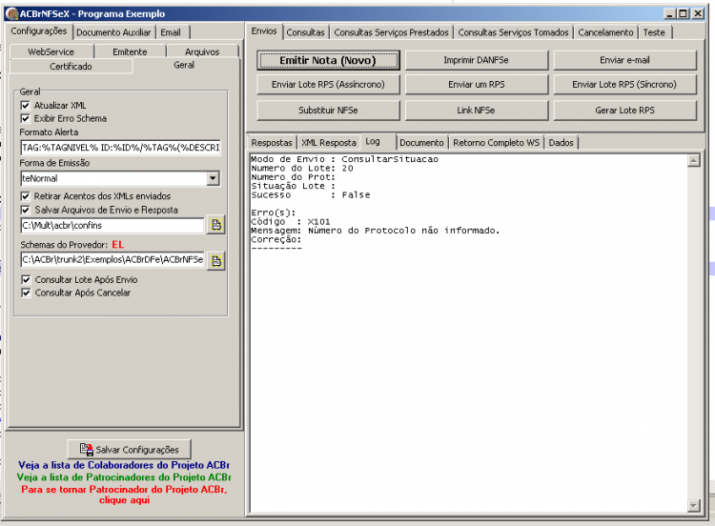
Task: Switch to Configurações tab
Action: tap(39, 31)
